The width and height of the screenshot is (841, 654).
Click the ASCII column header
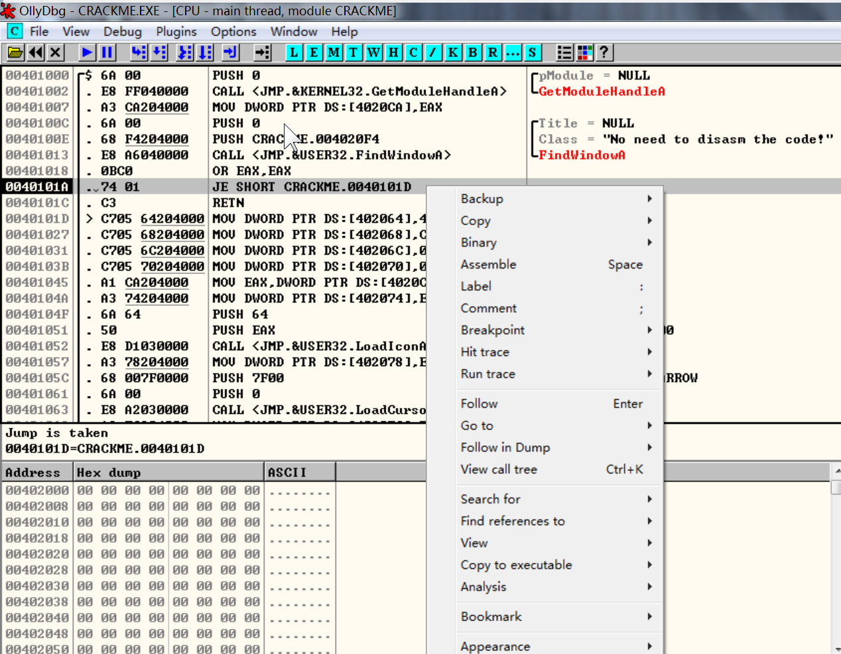pos(300,472)
